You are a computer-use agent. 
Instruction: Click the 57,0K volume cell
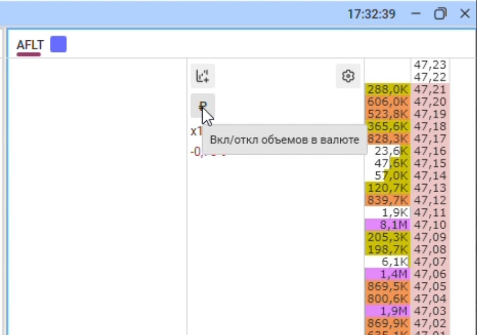pos(387,176)
